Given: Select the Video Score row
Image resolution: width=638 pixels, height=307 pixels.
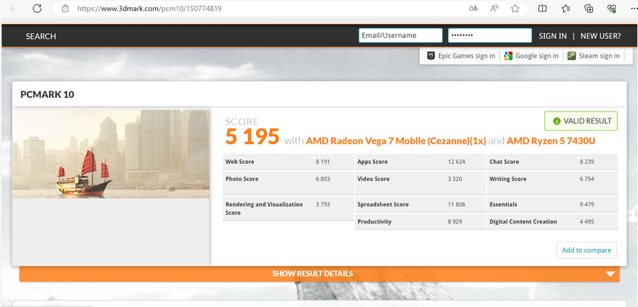Looking at the screenshot, I should [x=420, y=183].
